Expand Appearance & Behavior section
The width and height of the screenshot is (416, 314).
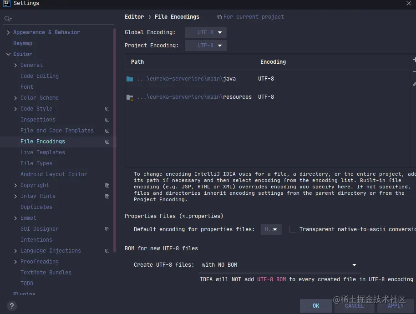tap(8, 32)
